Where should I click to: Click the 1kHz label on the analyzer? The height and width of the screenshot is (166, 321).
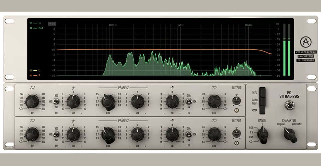[x=181, y=25]
